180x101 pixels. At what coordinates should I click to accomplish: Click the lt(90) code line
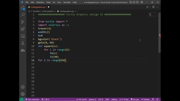click(x=54, y=57)
